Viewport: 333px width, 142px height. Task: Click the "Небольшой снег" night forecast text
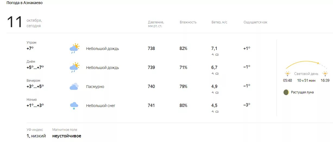click(100, 106)
